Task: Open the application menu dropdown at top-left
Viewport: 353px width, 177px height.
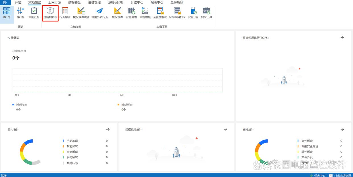Action: pyautogui.click(x=5, y=2)
